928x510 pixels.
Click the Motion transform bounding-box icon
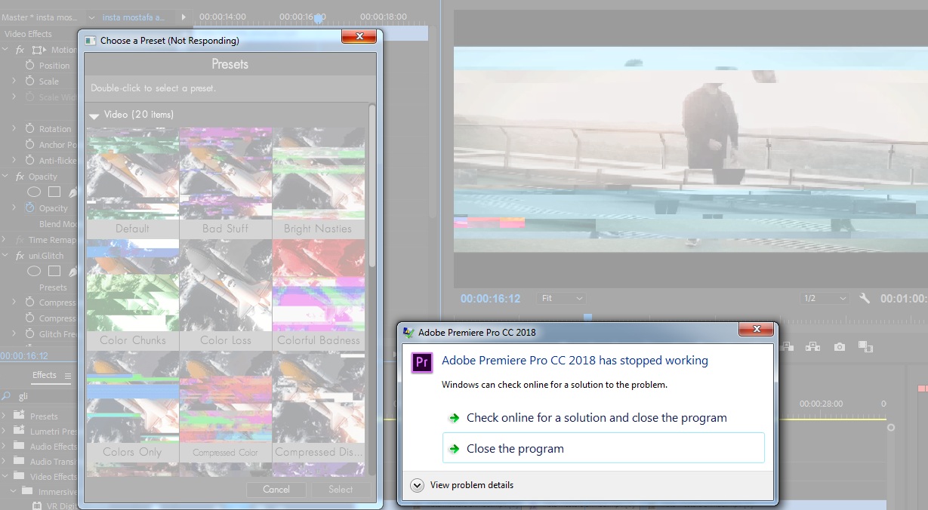click(x=39, y=50)
